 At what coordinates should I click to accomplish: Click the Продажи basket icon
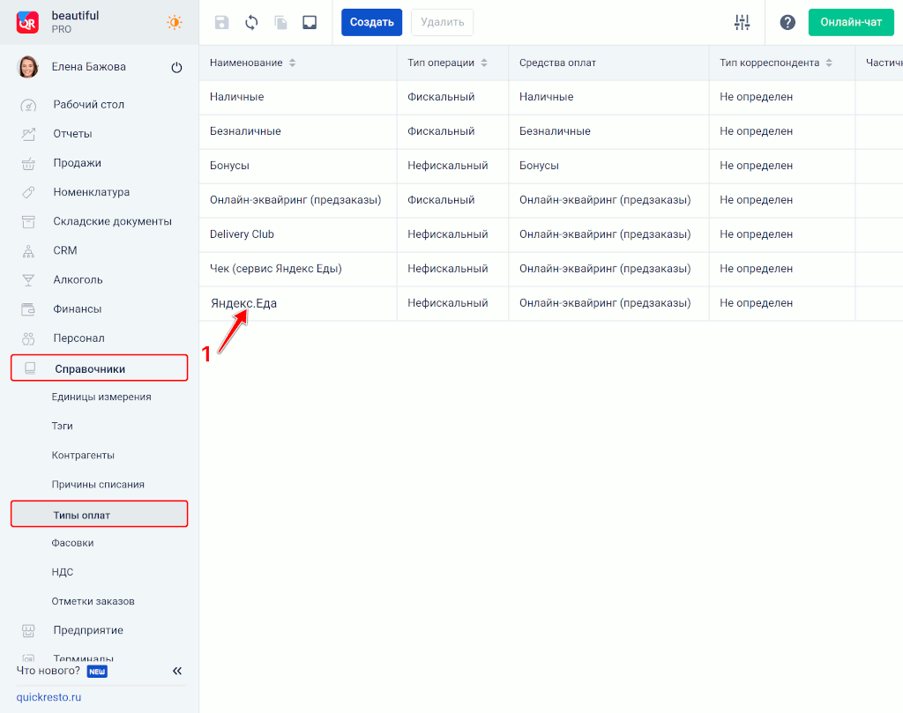click(28, 163)
